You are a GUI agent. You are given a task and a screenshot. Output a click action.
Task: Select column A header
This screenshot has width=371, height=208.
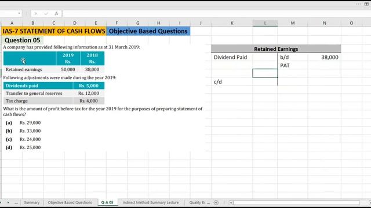click(x=12, y=23)
